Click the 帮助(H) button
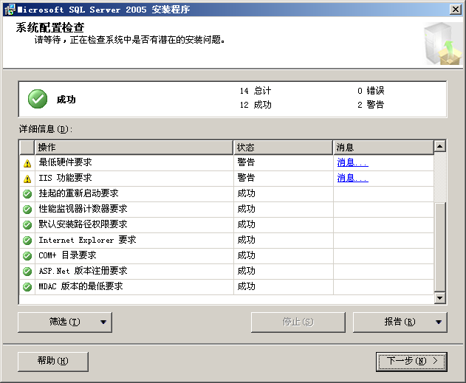 (x=53, y=362)
